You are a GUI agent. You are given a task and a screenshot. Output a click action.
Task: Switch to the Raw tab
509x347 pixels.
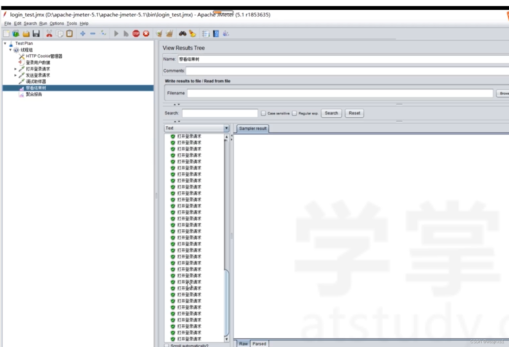tap(243, 343)
